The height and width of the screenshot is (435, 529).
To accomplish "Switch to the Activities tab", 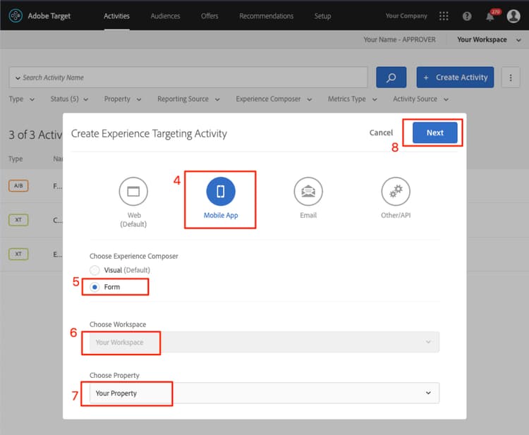I will pos(116,16).
